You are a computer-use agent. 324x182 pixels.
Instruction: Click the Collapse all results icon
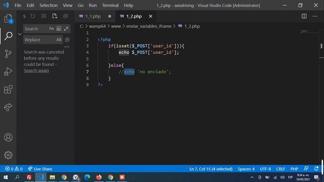[65, 16]
